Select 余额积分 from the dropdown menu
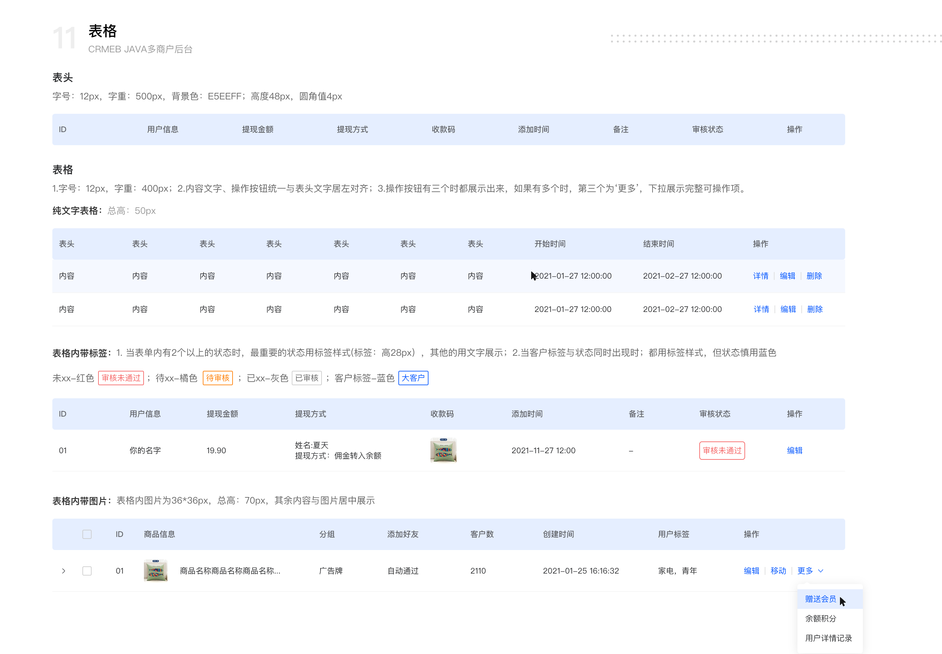The height and width of the screenshot is (654, 942). (820, 618)
